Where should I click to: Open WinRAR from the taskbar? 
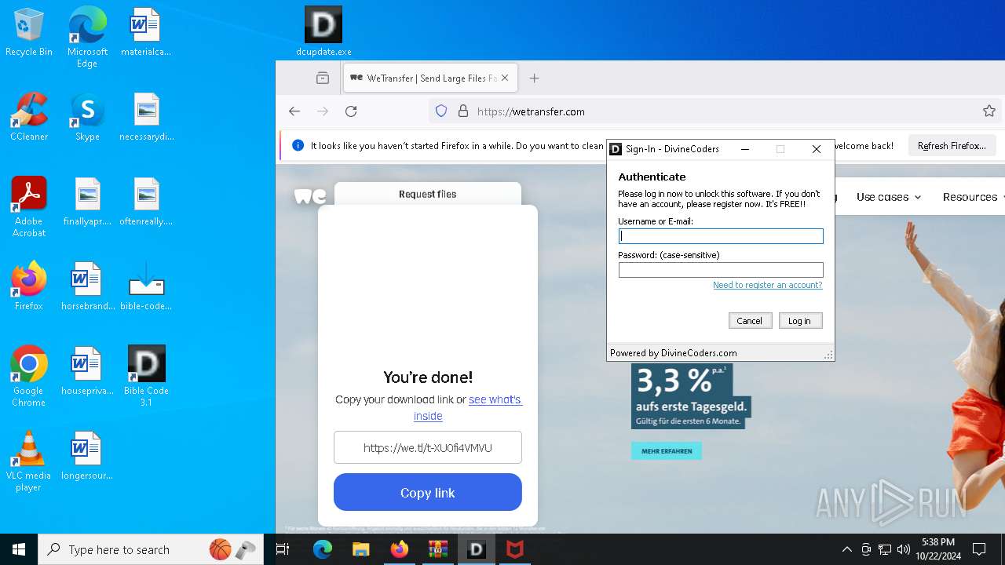point(437,549)
